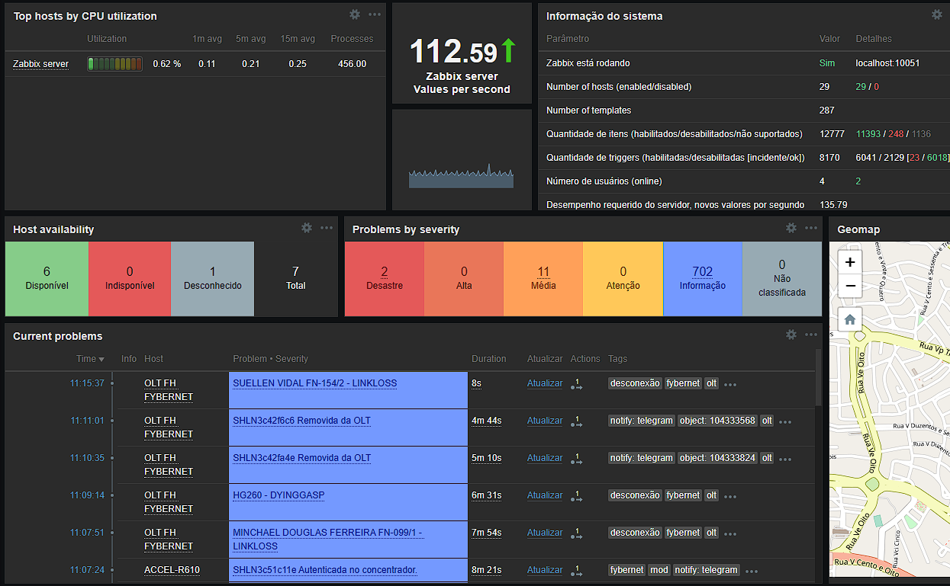The image size is (950, 586).
Task: Click Atualizar for SUELLEN VIDAL problem
Action: coord(545,383)
